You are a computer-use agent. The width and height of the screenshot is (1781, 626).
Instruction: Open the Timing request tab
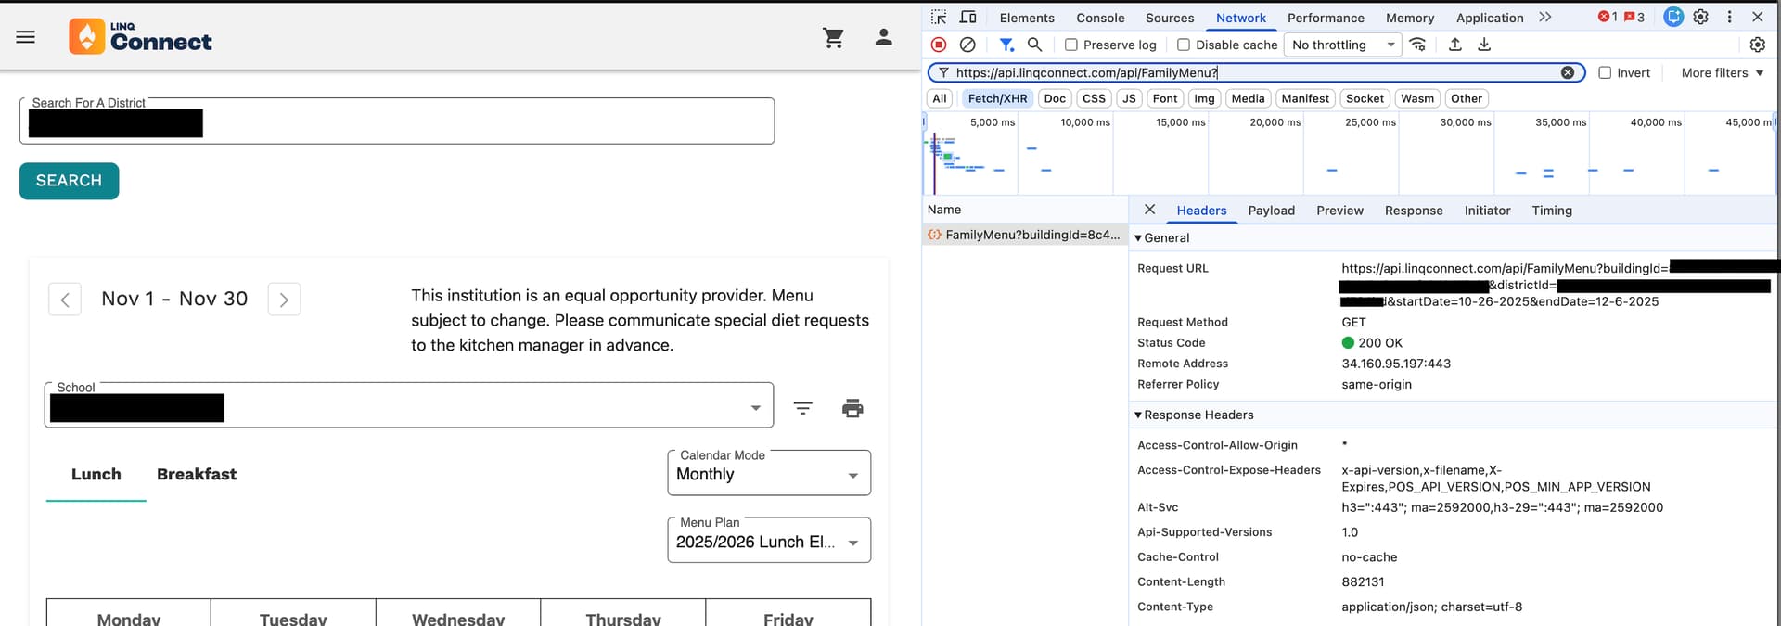[x=1552, y=211]
